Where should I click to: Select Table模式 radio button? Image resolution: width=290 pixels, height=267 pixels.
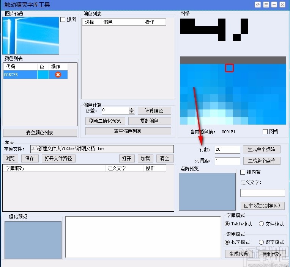point(227,224)
